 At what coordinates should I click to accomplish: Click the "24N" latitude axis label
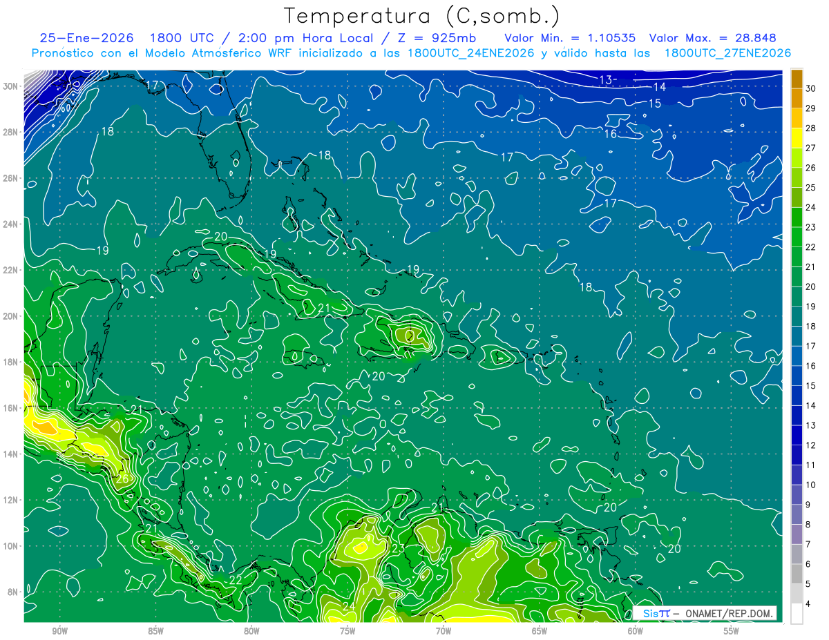(11, 224)
